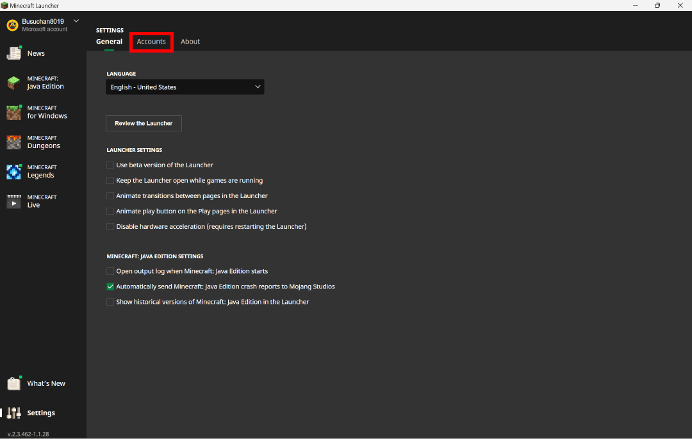Switch to the Accounts tab
Screen dimensions: 692x439
151,42
